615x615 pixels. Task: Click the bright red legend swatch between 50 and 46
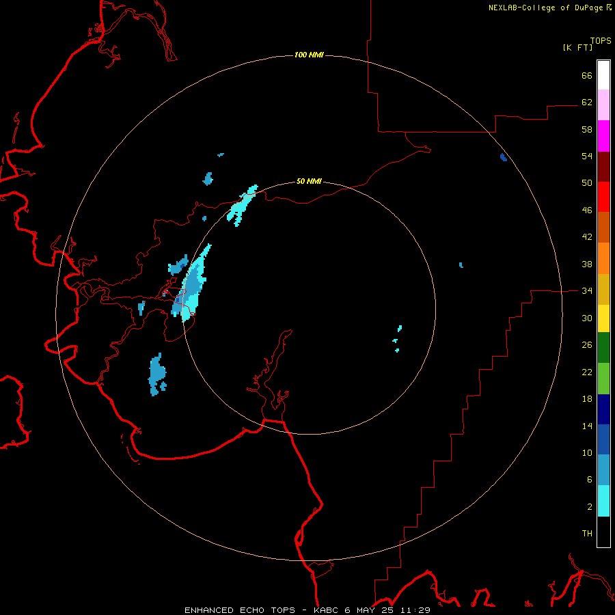coord(603,197)
